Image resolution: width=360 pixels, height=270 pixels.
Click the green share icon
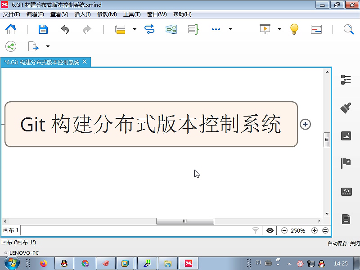pyautogui.click(x=11, y=46)
